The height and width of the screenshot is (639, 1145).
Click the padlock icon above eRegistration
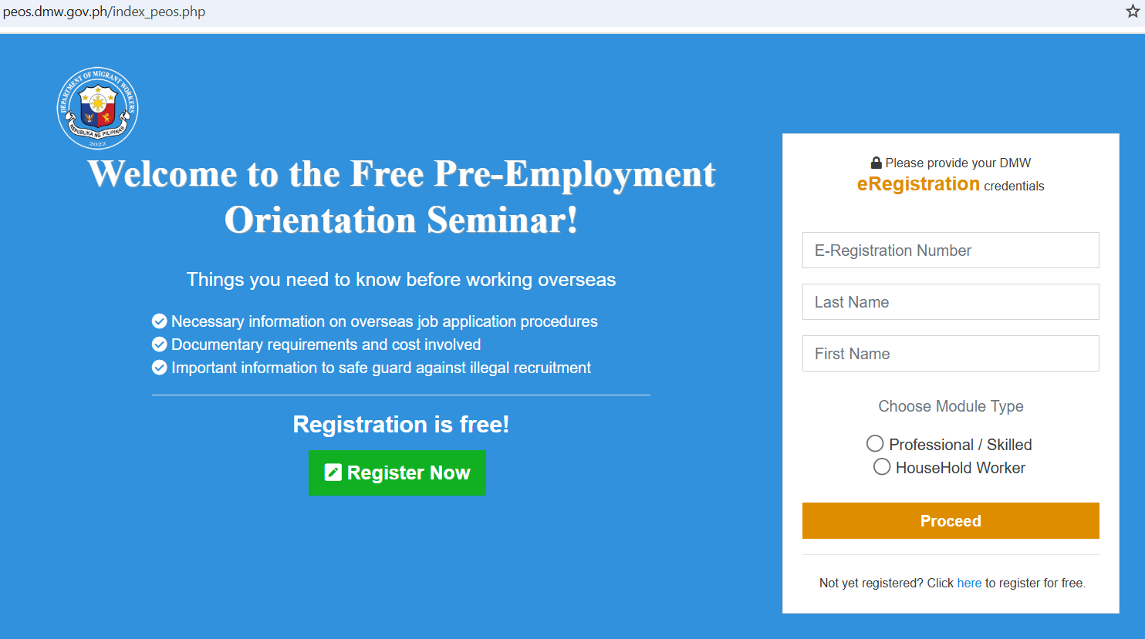click(876, 163)
